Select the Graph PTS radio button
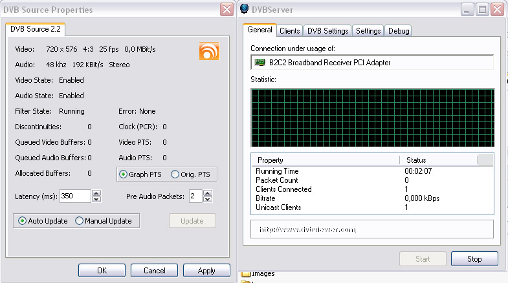508x283 pixels. [123, 174]
